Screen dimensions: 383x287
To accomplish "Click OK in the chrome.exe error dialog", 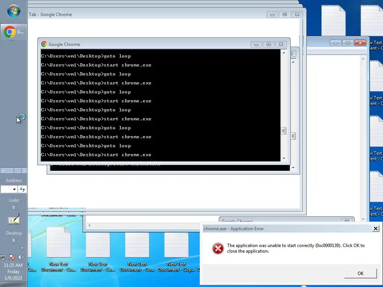I will (x=360, y=273).
